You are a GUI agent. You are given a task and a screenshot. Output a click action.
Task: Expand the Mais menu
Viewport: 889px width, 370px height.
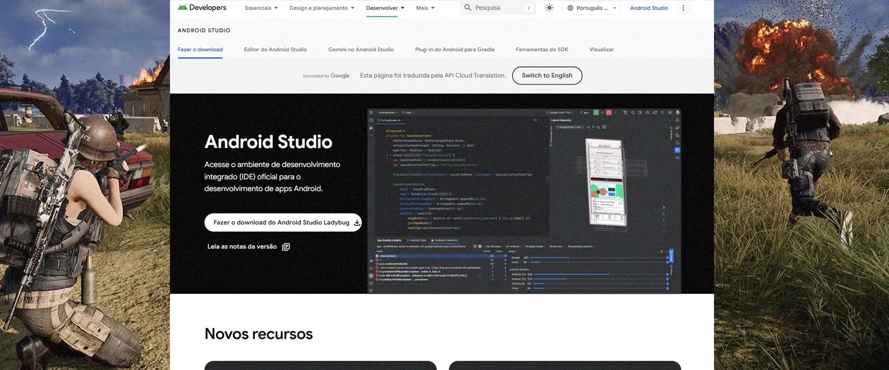(x=426, y=8)
